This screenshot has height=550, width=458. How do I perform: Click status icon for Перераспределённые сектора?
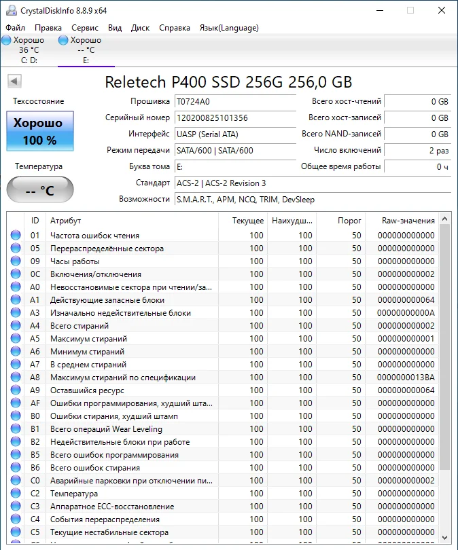tap(16, 248)
